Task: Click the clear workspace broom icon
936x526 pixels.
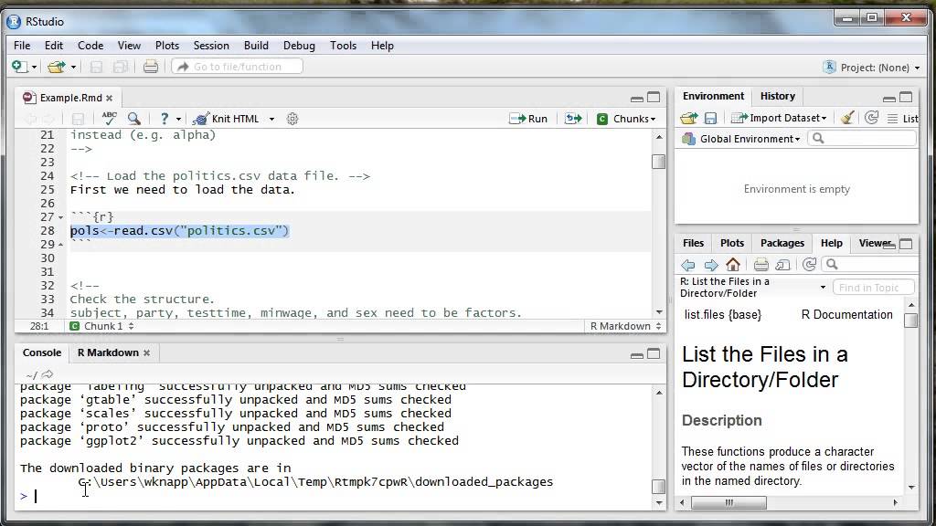Action: point(847,118)
